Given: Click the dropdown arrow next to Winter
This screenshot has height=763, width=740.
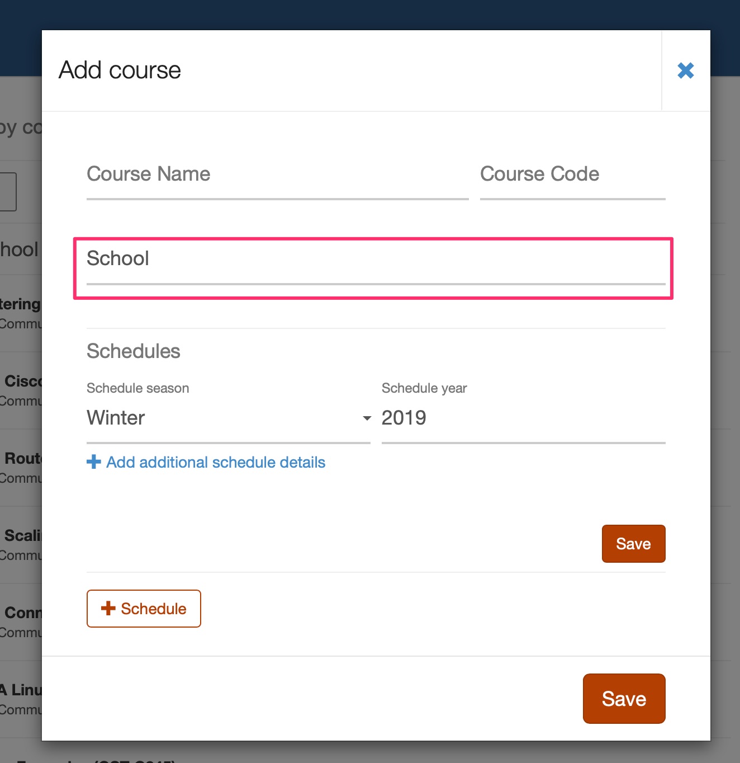Looking at the screenshot, I should pyautogui.click(x=367, y=418).
